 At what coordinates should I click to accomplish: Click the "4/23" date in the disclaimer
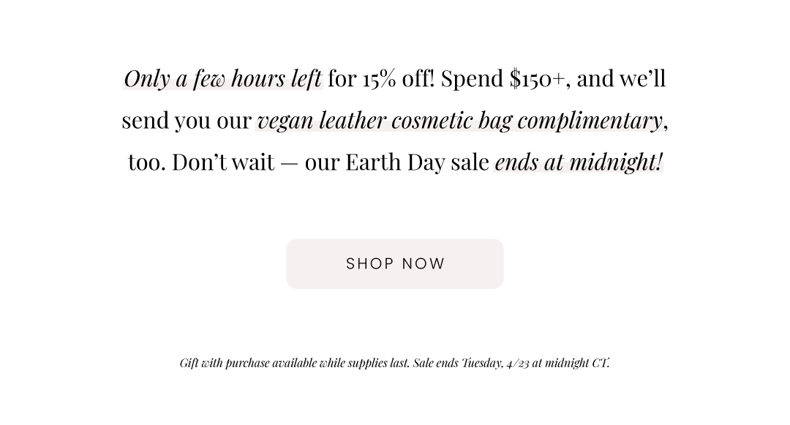click(x=518, y=363)
